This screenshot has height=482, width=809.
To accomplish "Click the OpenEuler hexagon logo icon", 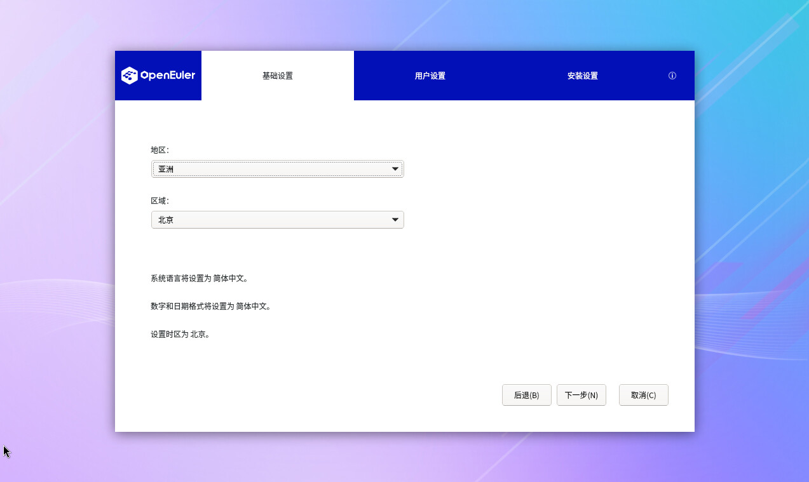I will pyautogui.click(x=130, y=76).
